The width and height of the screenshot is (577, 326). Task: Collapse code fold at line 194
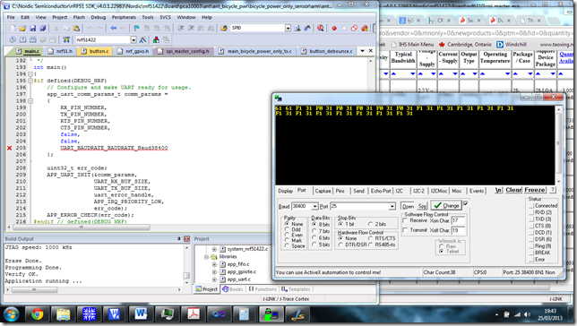(30, 74)
